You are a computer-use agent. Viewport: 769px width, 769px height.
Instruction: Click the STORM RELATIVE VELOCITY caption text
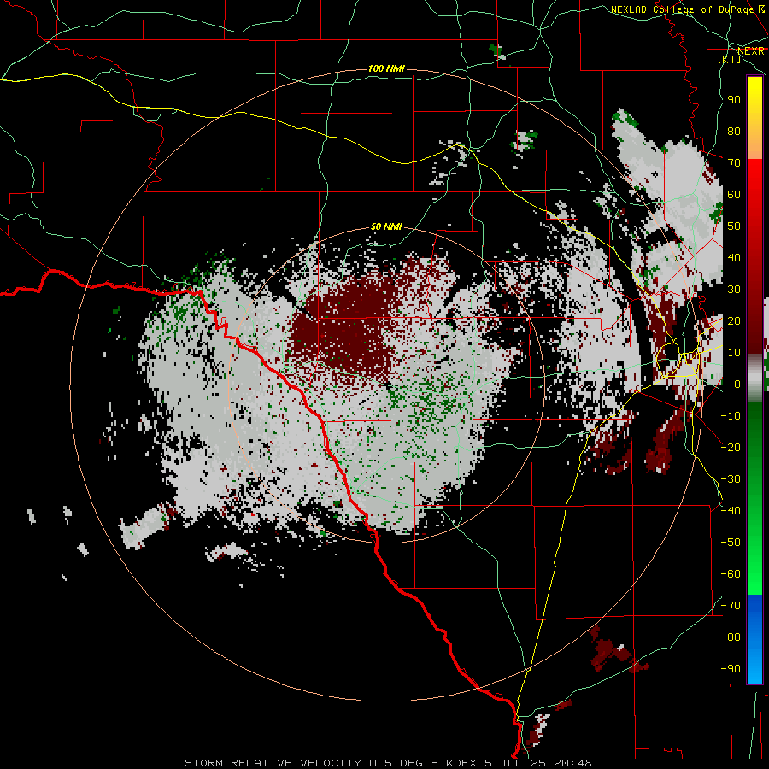(273, 763)
